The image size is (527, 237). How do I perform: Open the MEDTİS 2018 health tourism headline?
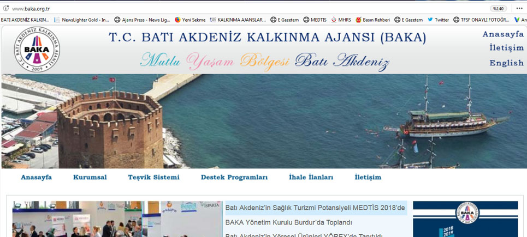(x=315, y=208)
